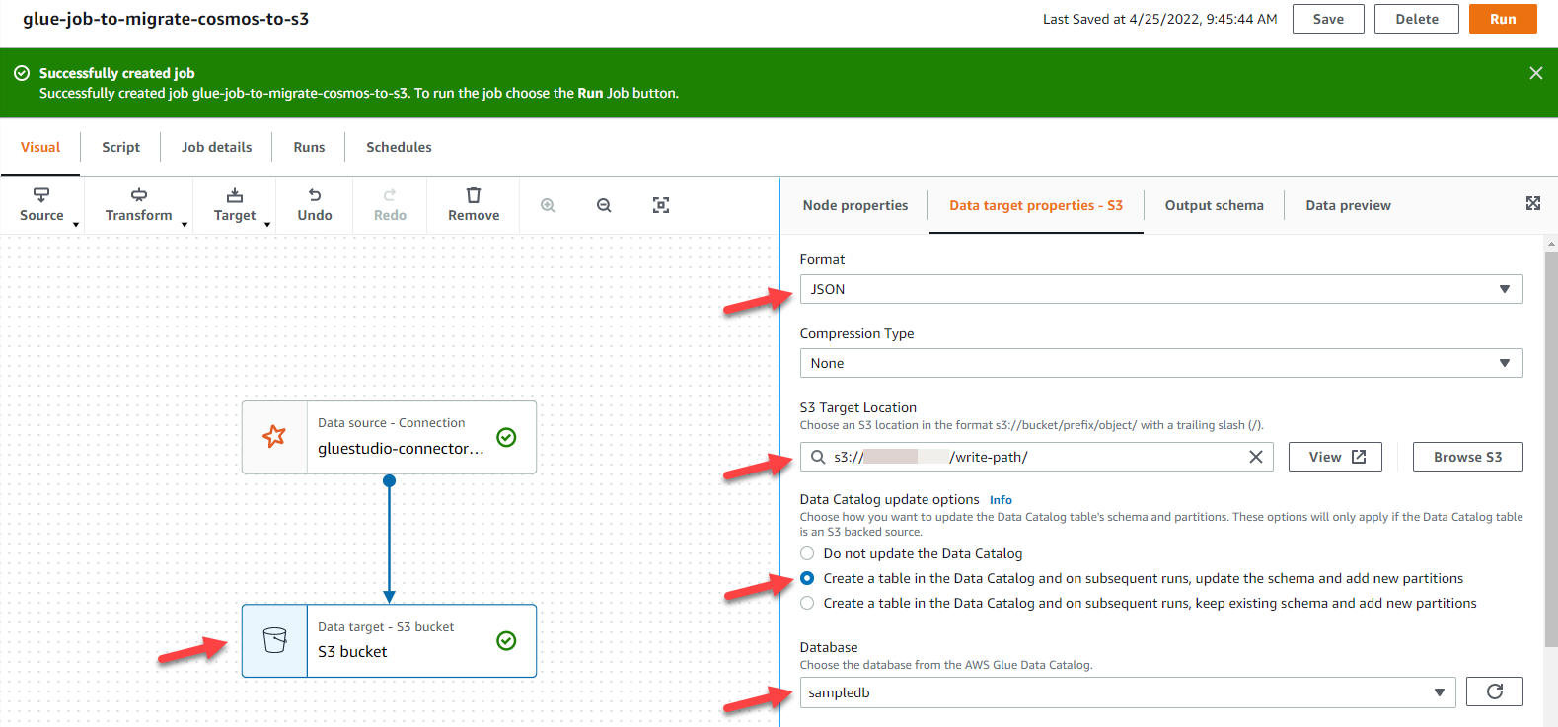This screenshot has height=727, width=1558.
Task: Open the Format dropdown showing JSON
Action: 1161,289
